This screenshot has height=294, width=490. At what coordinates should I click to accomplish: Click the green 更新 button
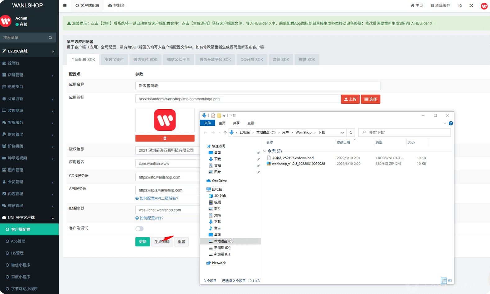pyautogui.click(x=143, y=242)
